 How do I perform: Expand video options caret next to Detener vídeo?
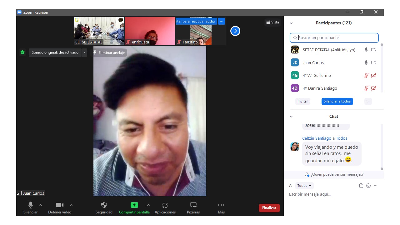(71, 205)
